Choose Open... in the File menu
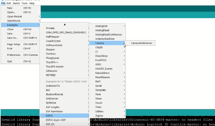Screen dimensions: 215x126 tap(21, 12)
